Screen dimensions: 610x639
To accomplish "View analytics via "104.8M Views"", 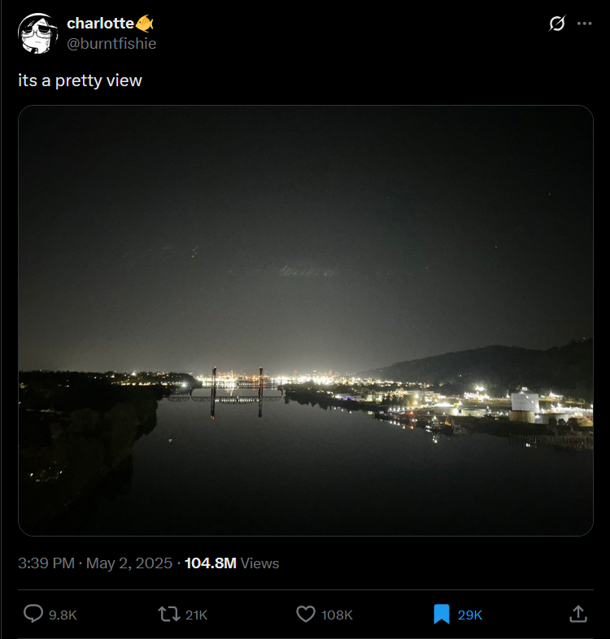I will (232, 563).
